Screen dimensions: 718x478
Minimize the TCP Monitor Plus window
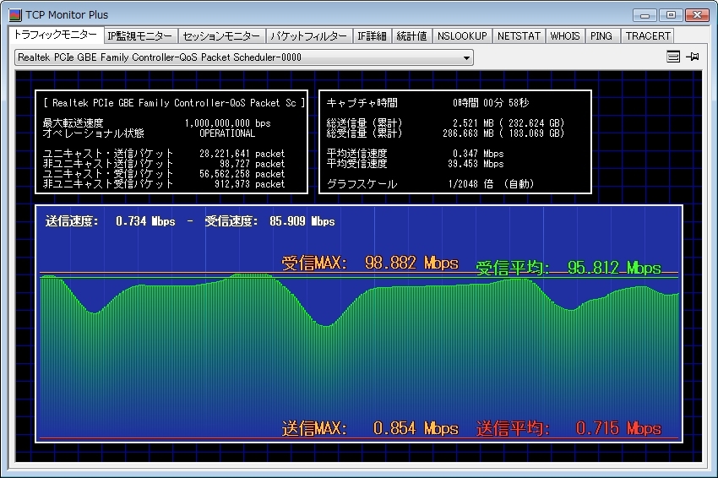646,14
